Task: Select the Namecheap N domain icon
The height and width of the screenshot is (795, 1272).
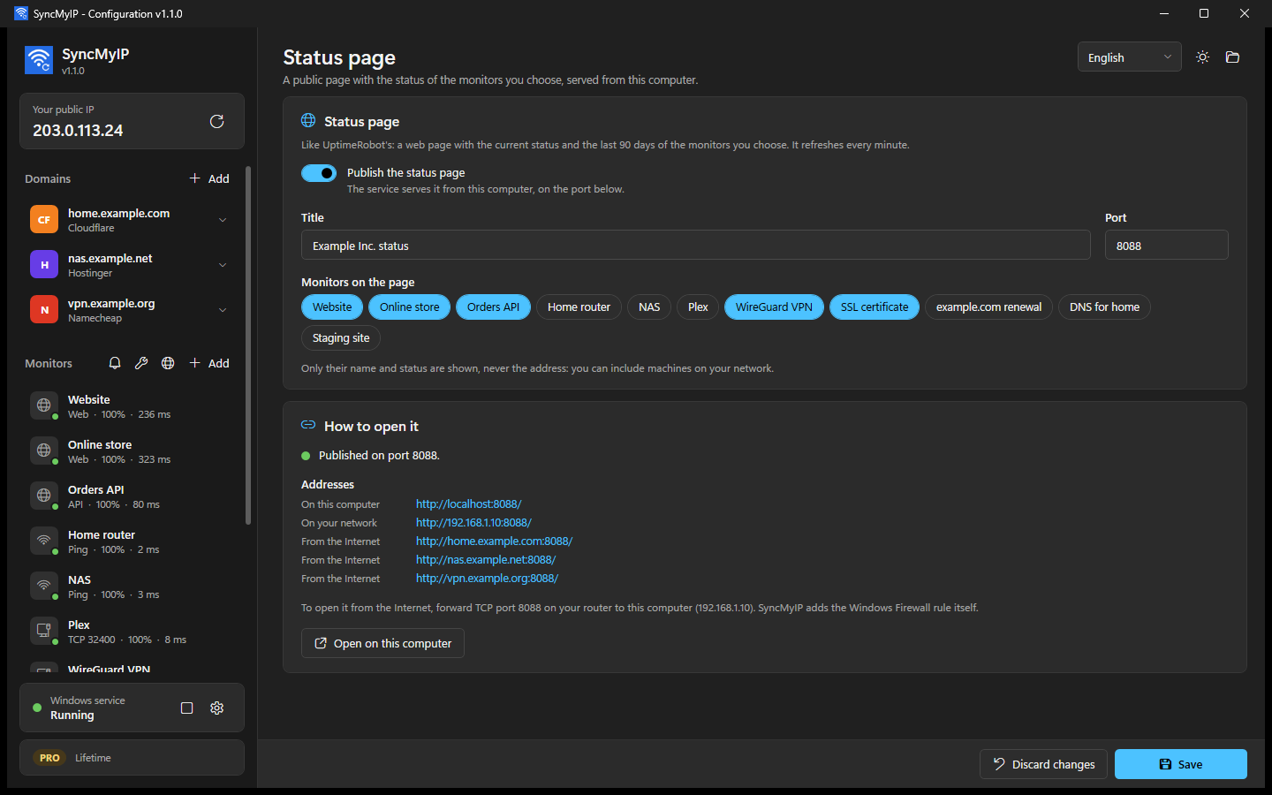Action: point(44,310)
